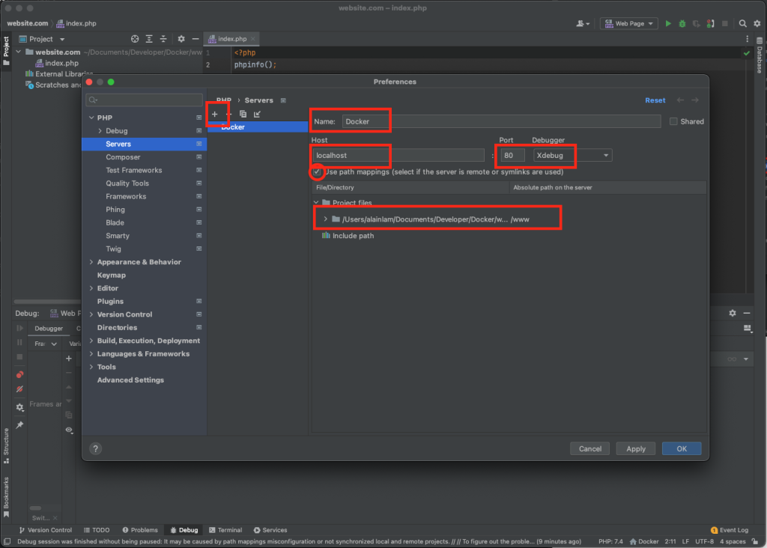Open the help question mark button
Viewport: 767px width, 548px height.
pos(95,448)
